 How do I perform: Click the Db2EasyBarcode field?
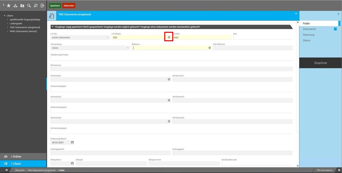point(257,163)
